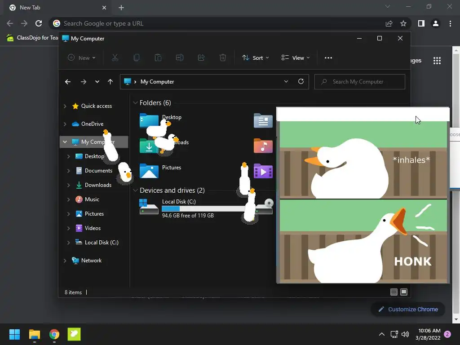
Task: Open notification badge in taskbar
Action: (x=447, y=334)
